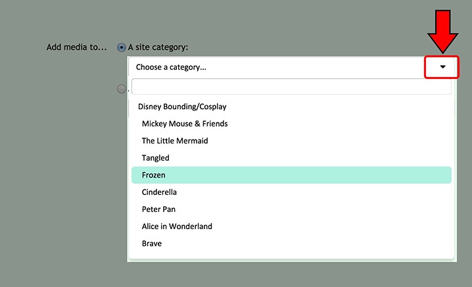
Task: Select the A site category radio button
Action: click(x=122, y=47)
